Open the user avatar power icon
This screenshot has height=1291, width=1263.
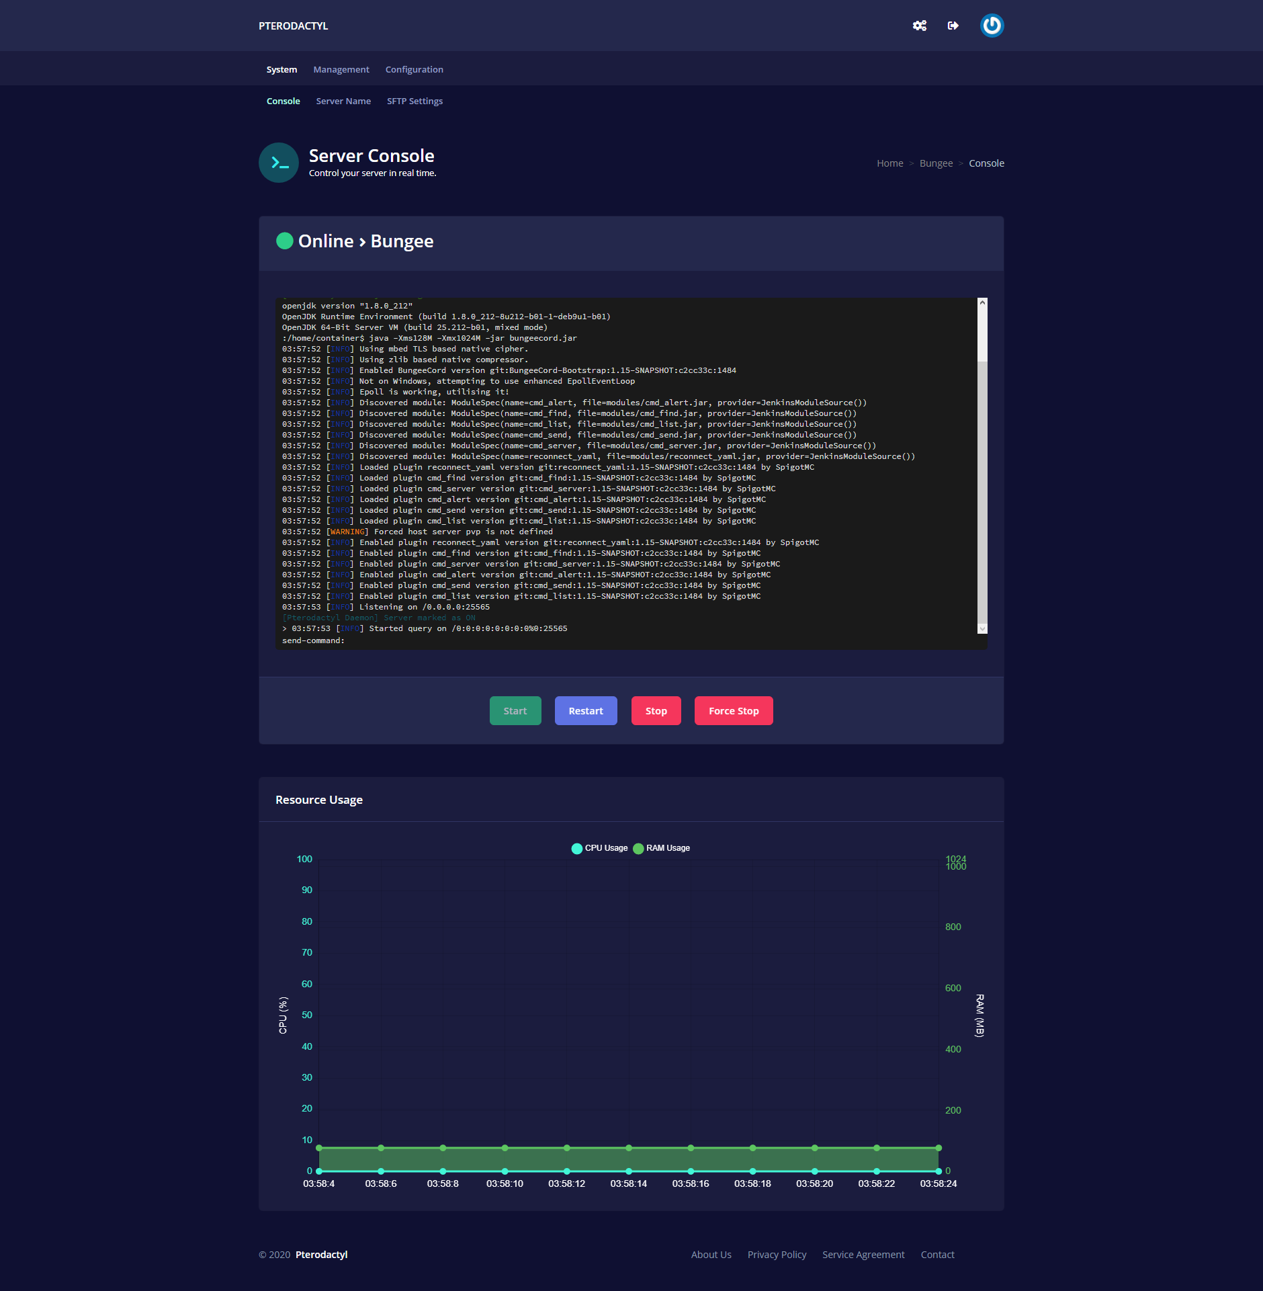(x=992, y=26)
